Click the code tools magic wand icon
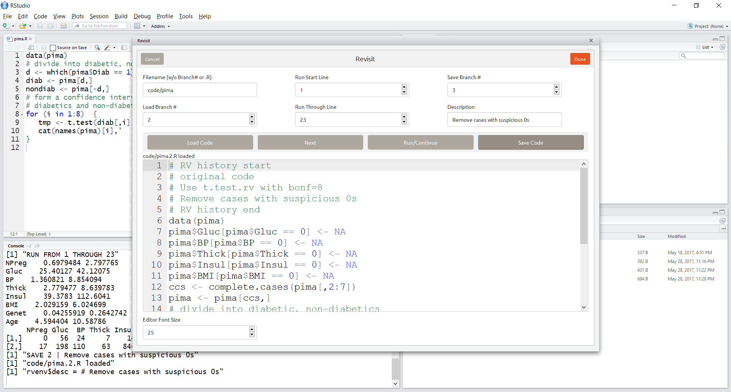Screen dimensions: 731x392 click(x=108, y=48)
